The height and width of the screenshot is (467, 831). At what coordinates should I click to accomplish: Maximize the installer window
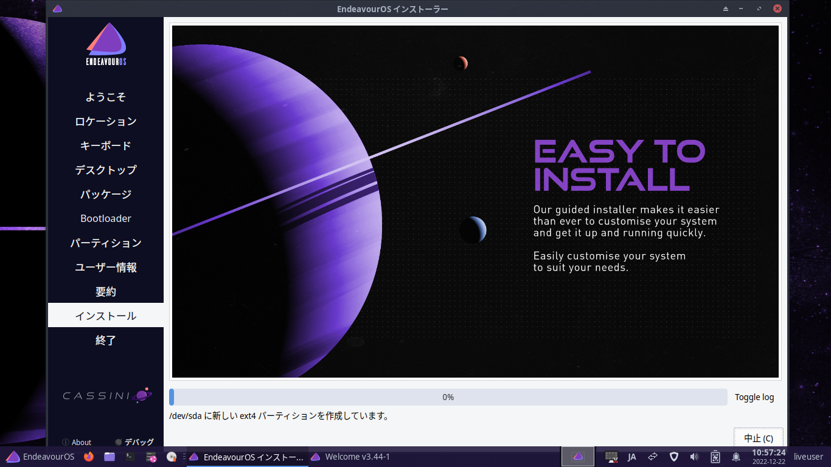pos(759,9)
